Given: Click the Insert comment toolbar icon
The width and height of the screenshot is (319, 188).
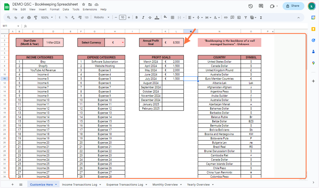Looking at the screenshot, I should coord(232,17).
